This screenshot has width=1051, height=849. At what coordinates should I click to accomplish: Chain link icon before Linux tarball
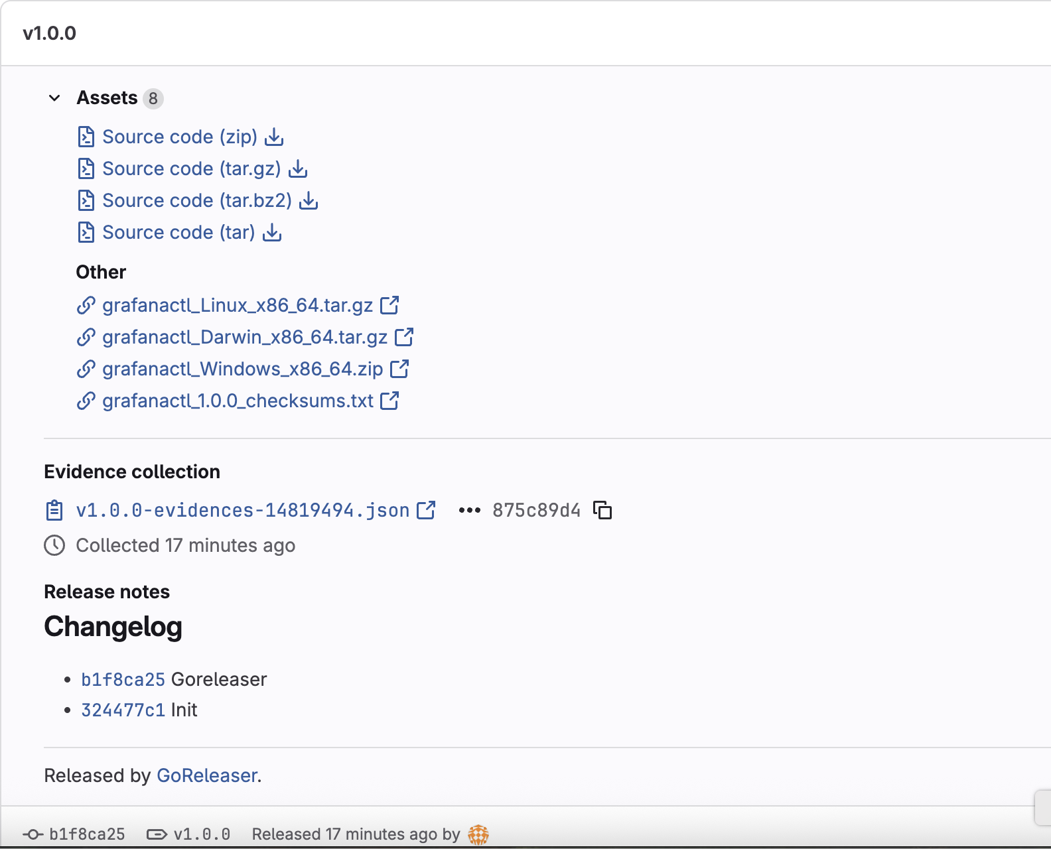pos(86,305)
